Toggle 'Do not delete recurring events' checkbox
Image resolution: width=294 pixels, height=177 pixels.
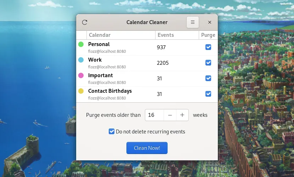point(112,131)
